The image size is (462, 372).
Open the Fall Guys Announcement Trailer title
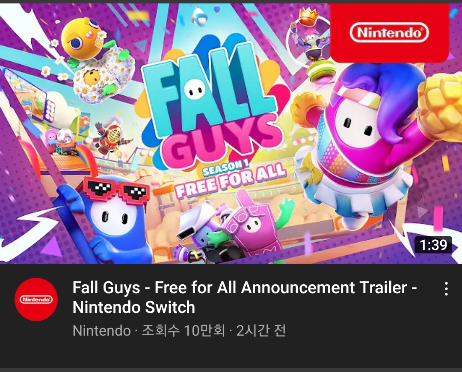pyautogui.click(x=245, y=298)
